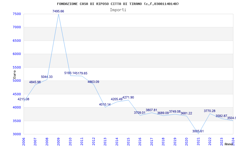Click the 2012 x-axis year label
The width and height of the screenshot is (236, 147).
(94, 141)
